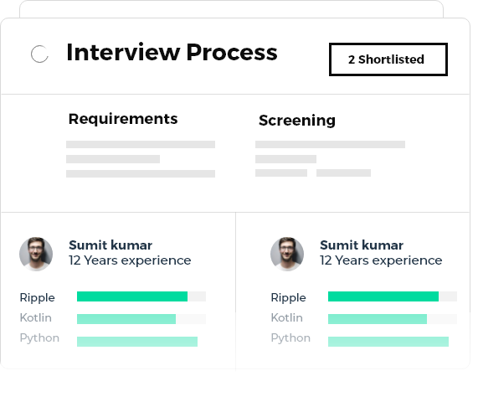
Task: Click left card's 12 Years experience text
Action: click(x=130, y=260)
